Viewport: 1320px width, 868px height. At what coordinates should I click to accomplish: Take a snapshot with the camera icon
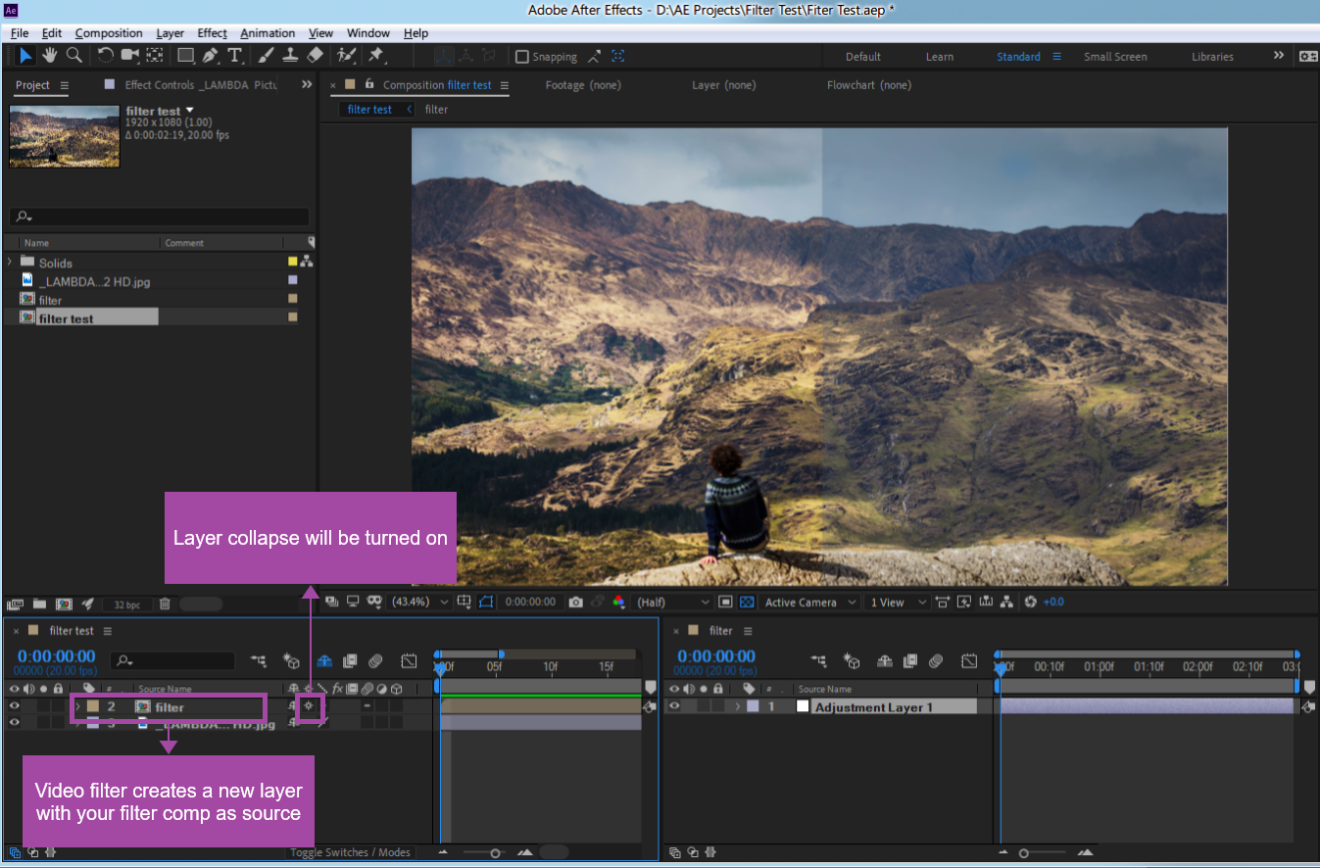pyautogui.click(x=576, y=603)
